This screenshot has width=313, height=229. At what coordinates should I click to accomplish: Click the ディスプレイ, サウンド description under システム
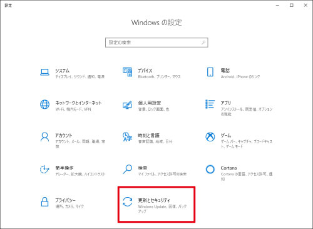pyautogui.click(x=80, y=77)
